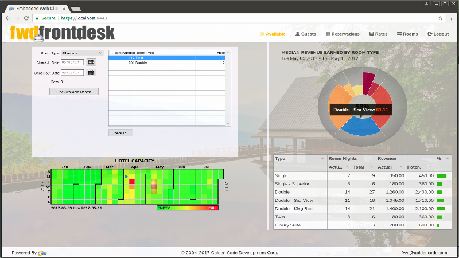
Task: Click the Room Nights column group header
Action: tap(352, 159)
